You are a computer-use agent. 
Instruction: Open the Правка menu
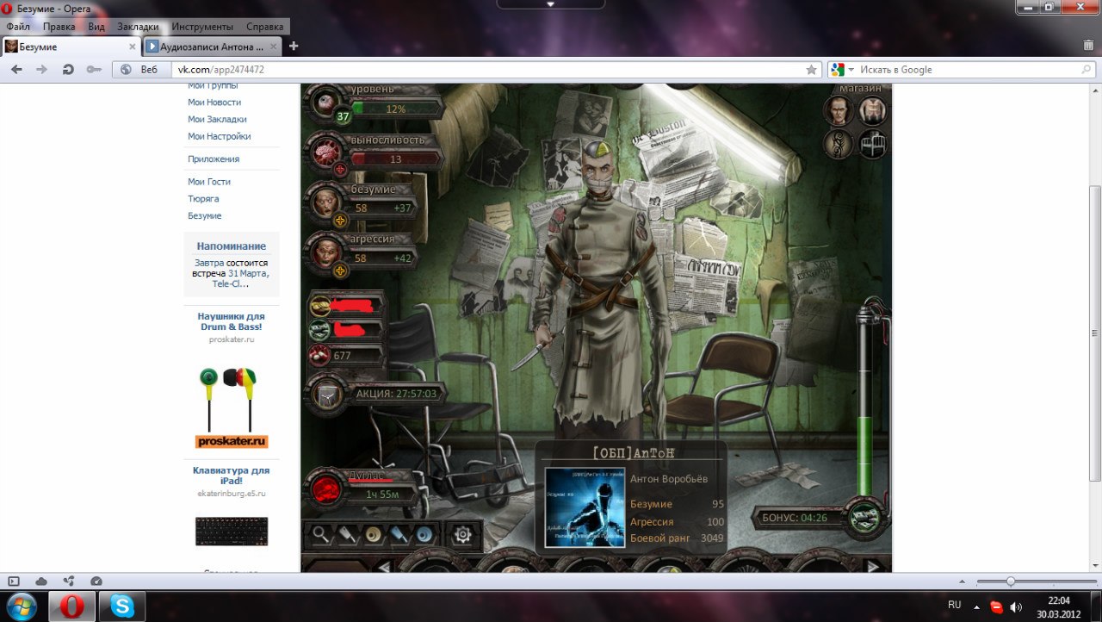tap(59, 27)
